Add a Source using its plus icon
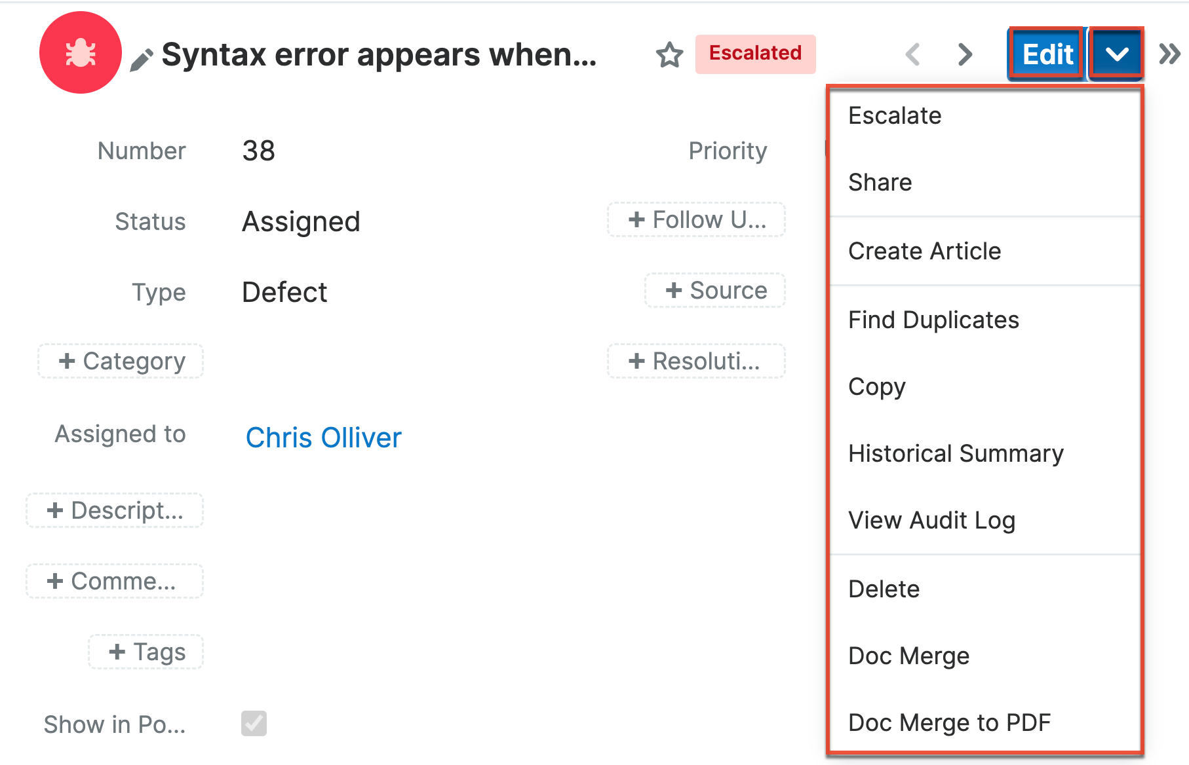This screenshot has height=765, width=1189. 714,290
